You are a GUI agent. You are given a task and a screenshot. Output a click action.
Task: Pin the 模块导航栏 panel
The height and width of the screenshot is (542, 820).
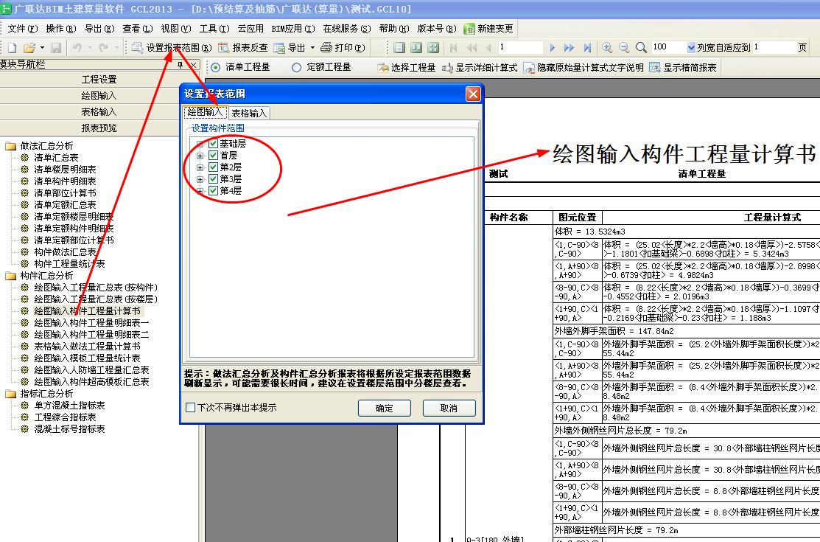tap(180, 65)
